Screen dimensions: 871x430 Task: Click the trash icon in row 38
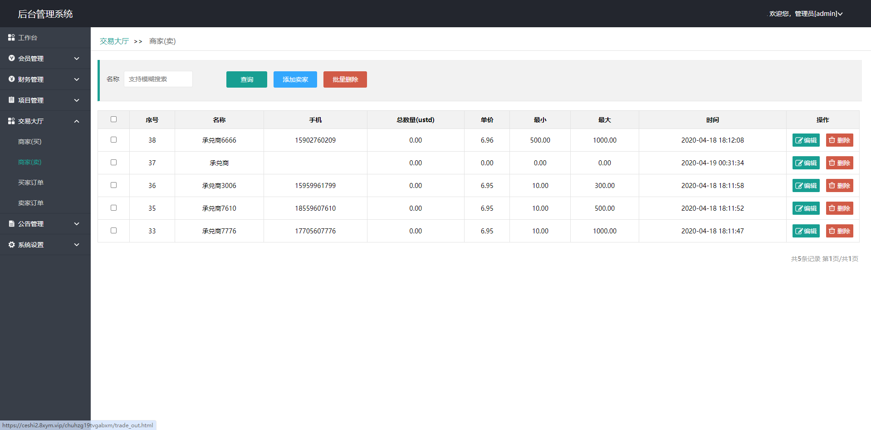(832, 140)
